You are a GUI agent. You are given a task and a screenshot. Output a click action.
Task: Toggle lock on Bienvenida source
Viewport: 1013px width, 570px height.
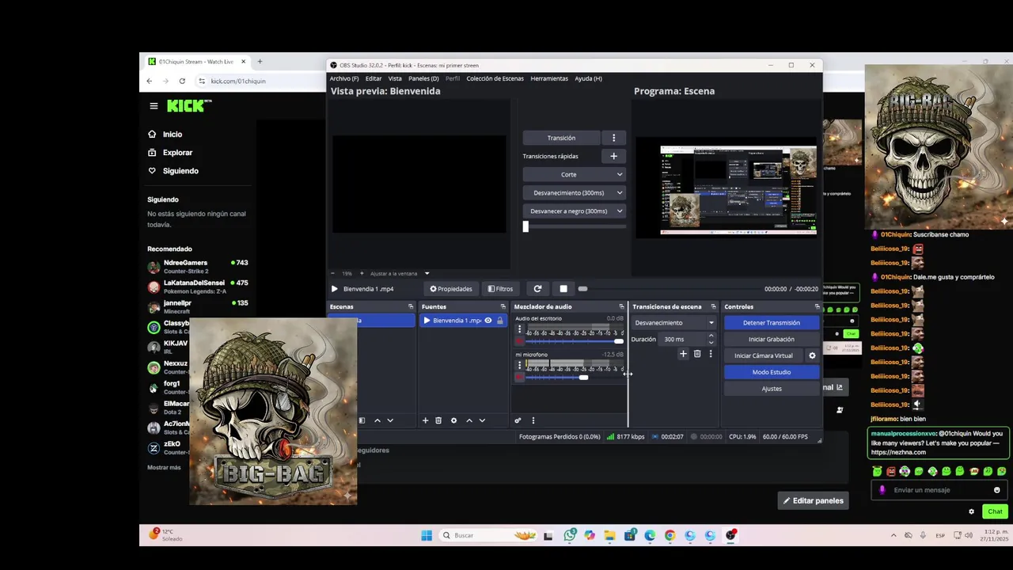(499, 321)
